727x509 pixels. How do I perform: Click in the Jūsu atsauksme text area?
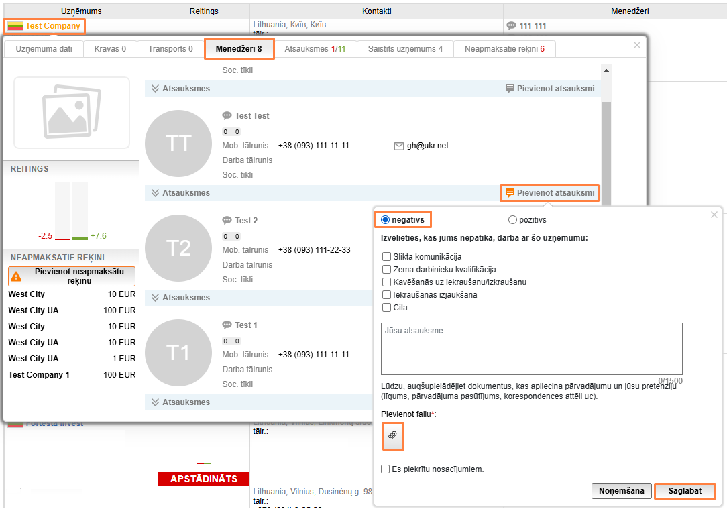coord(531,349)
